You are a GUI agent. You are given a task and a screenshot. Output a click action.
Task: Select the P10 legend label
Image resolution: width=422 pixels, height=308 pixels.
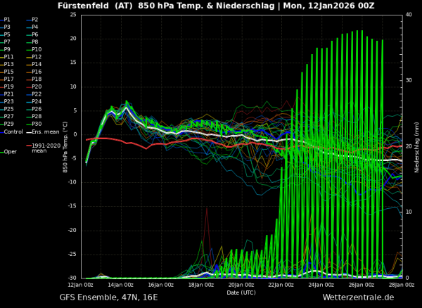[37, 49]
